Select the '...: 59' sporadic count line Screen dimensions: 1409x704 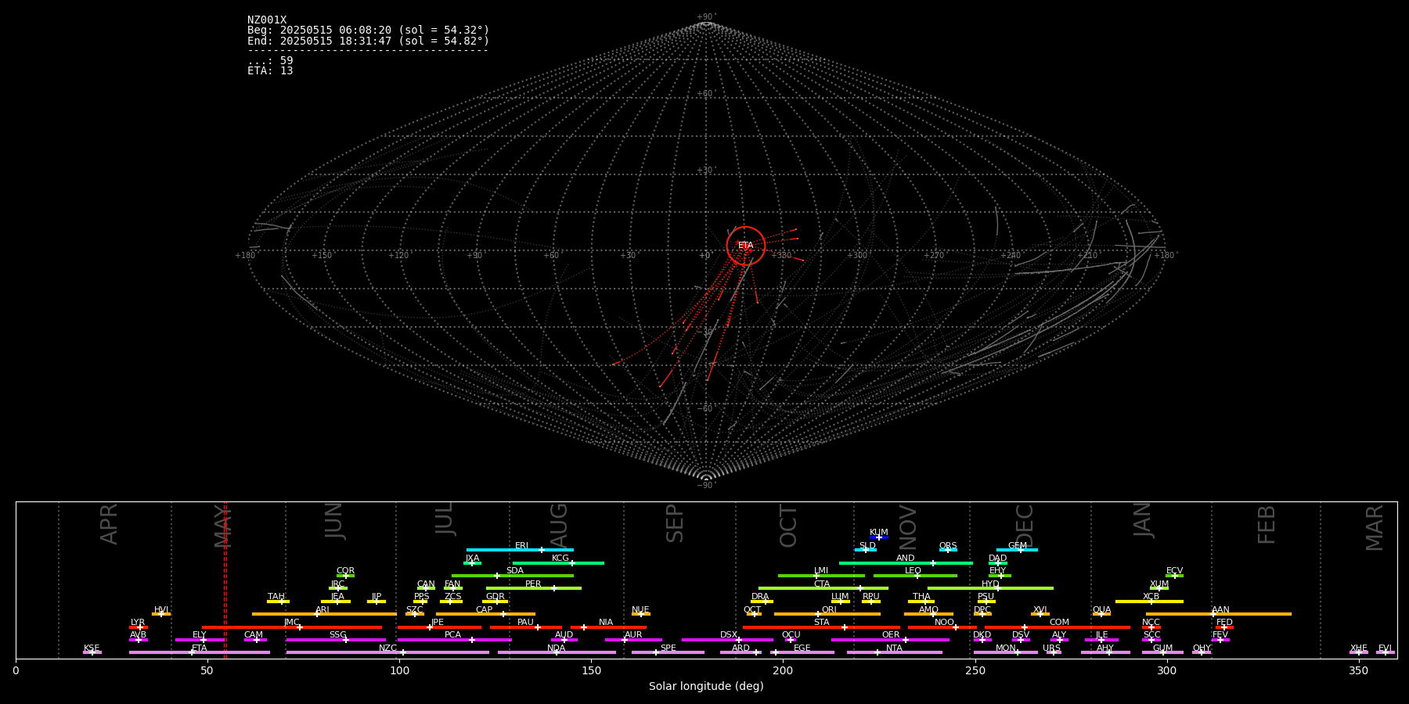pyautogui.click(x=270, y=60)
